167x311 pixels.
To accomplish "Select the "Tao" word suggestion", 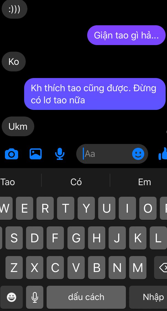I will (8, 182).
